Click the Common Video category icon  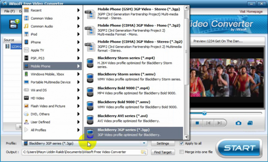pyautogui.click(x=26, y=18)
